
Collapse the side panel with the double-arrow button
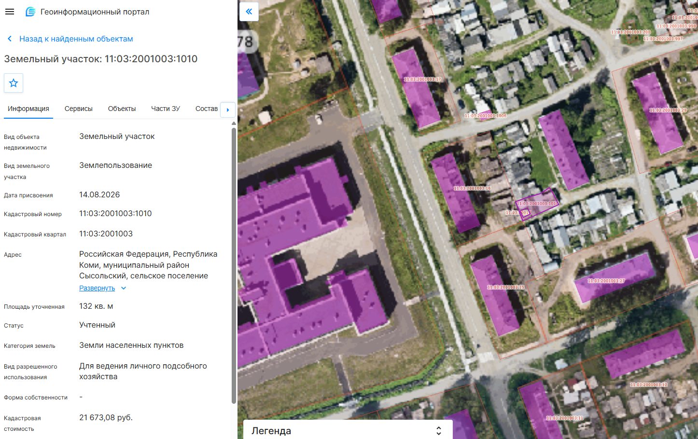click(249, 12)
